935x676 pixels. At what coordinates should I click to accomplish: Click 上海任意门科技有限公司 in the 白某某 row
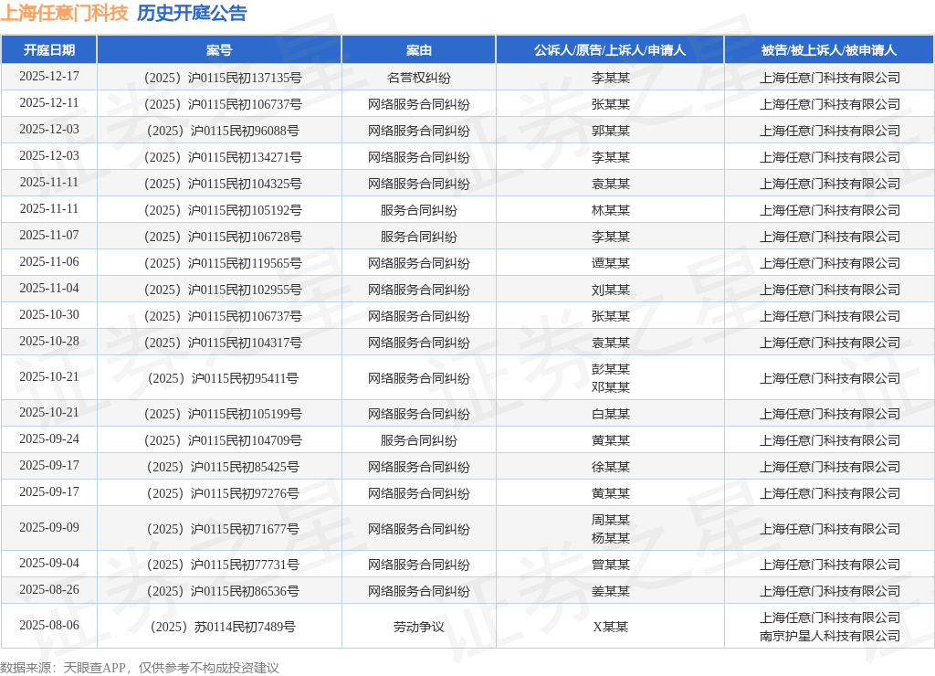[x=829, y=414]
